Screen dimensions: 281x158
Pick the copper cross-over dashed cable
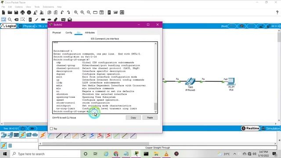click(67, 136)
